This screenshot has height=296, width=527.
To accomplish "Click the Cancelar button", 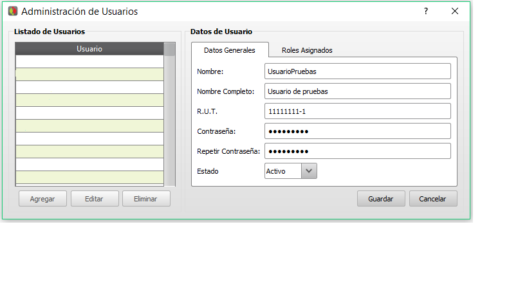I will (433, 199).
